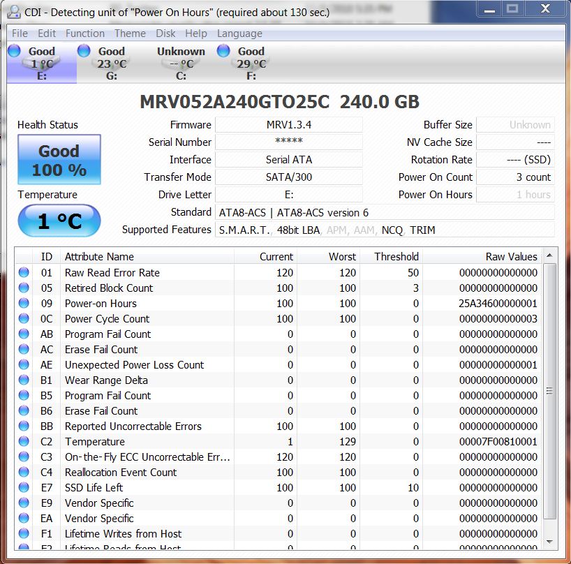This screenshot has width=571, height=564.
Task: Click status orb for SSD Life Left row
Action: pyautogui.click(x=24, y=488)
